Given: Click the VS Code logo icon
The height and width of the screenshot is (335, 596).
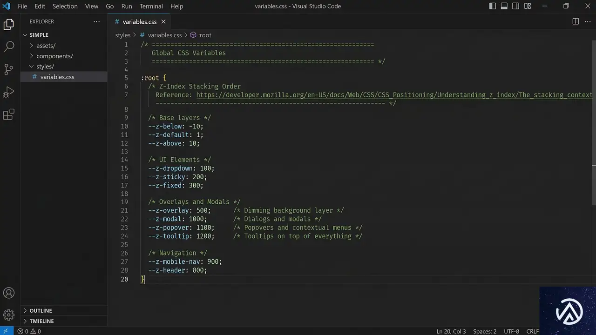Looking at the screenshot, I should click(x=7, y=6).
